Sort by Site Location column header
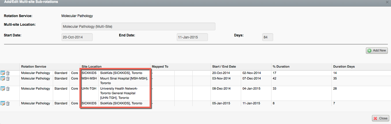The image size is (391, 124). click(x=92, y=66)
